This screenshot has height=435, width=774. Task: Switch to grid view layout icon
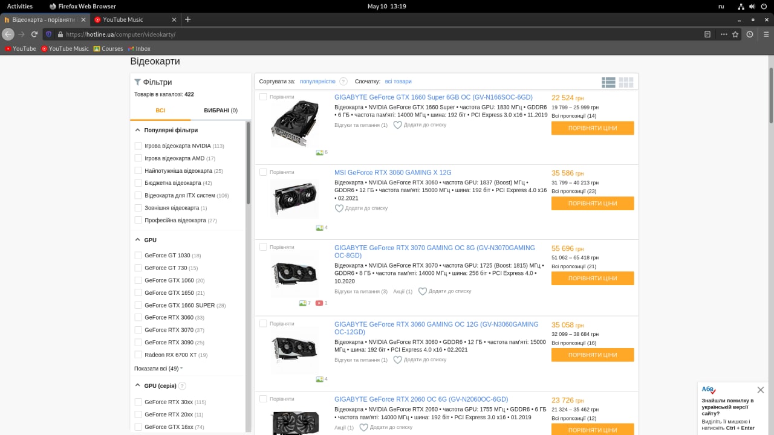point(626,82)
